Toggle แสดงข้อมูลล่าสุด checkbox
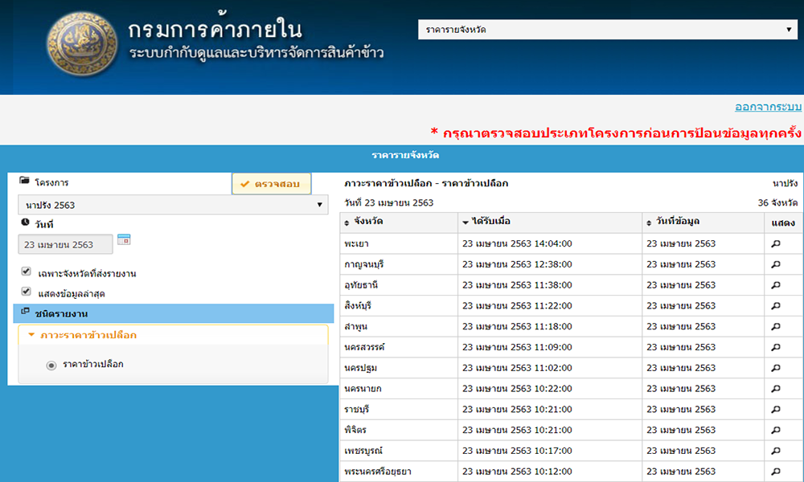This screenshot has width=804, height=482. pyautogui.click(x=27, y=292)
